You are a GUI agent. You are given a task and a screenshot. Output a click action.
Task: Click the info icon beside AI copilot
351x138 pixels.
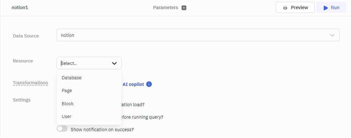point(149,84)
